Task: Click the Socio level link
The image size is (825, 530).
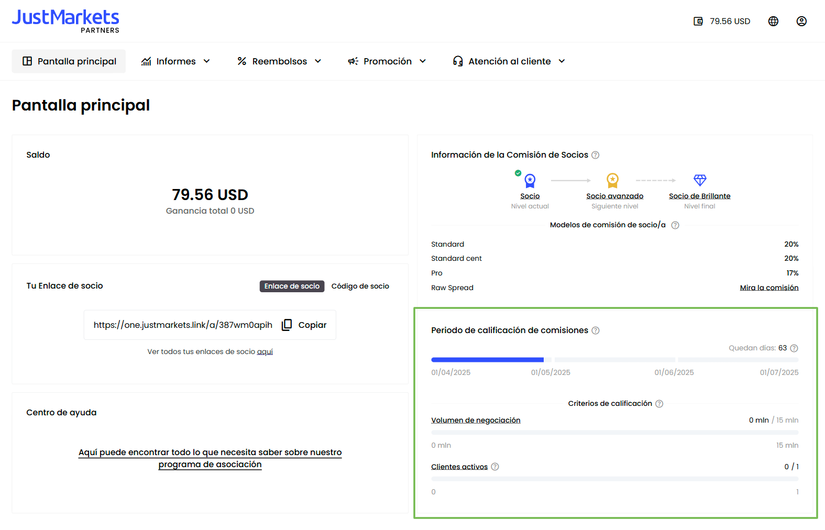Action: 530,196
